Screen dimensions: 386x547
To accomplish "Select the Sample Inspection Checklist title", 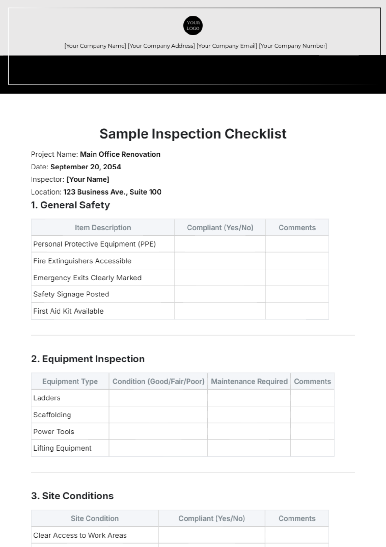I will pyautogui.click(x=193, y=134).
